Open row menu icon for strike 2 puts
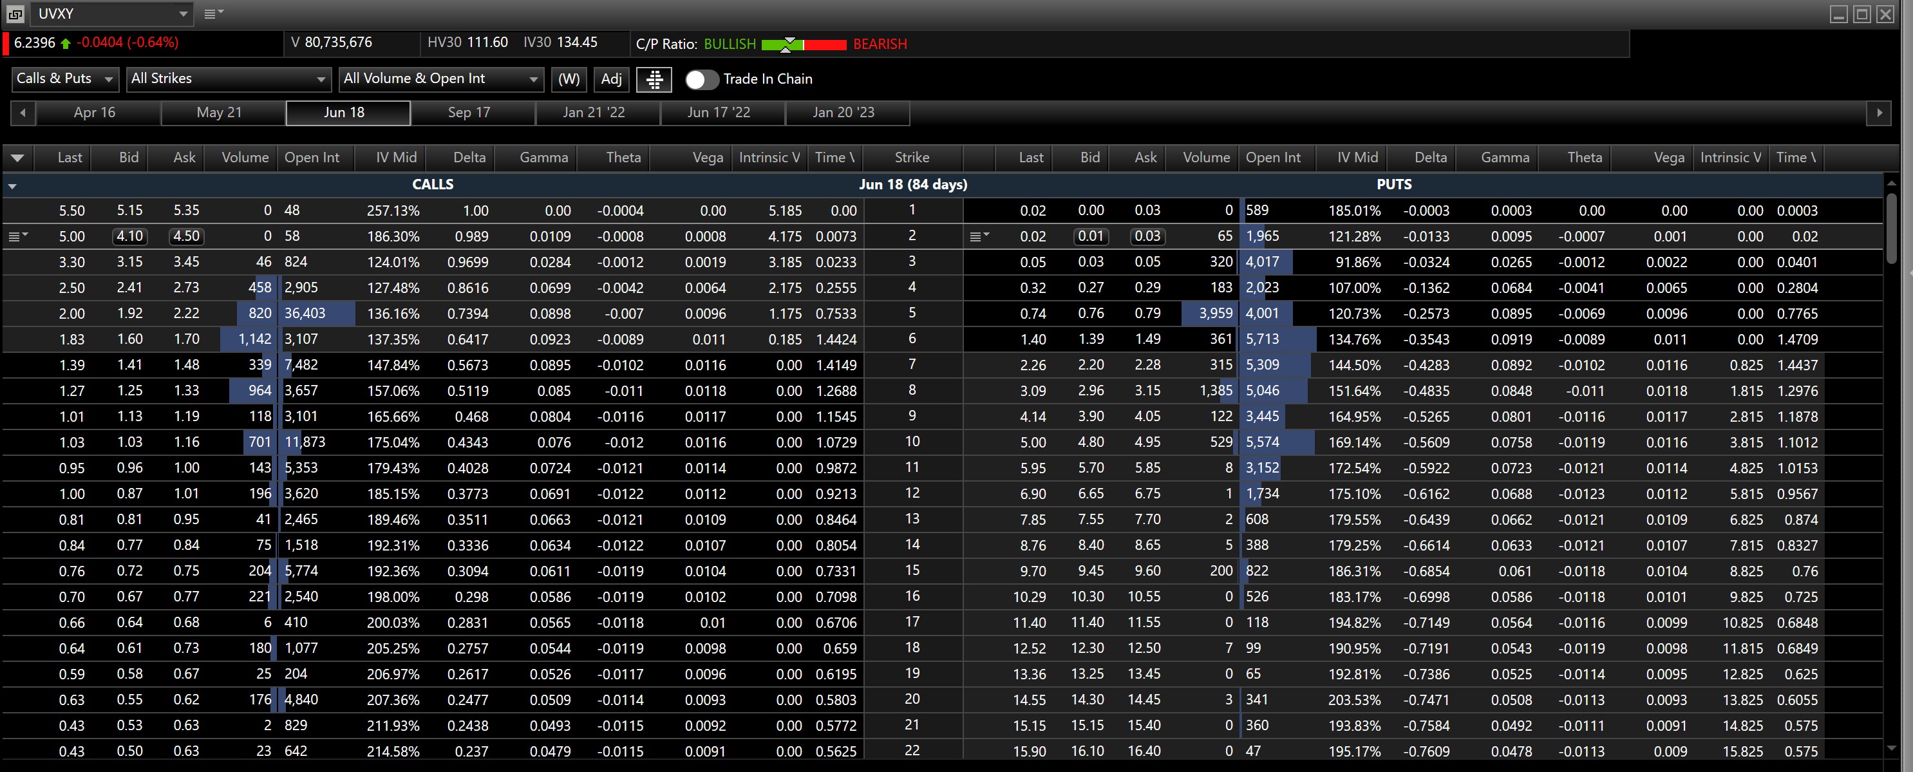The height and width of the screenshot is (772, 1913). (979, 236)
